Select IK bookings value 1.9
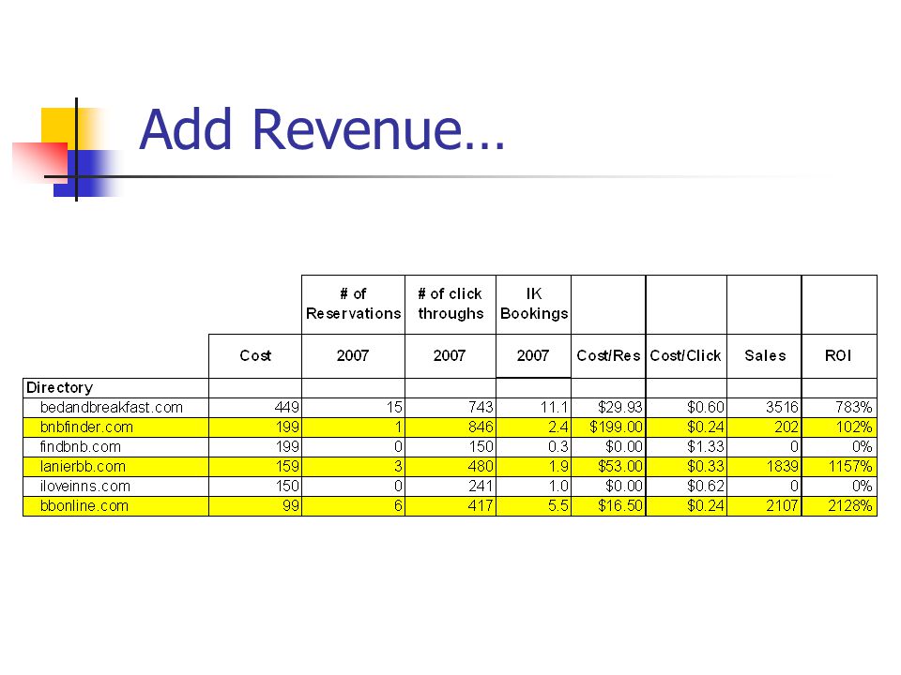901x675 pixels. tap(534, 467)
